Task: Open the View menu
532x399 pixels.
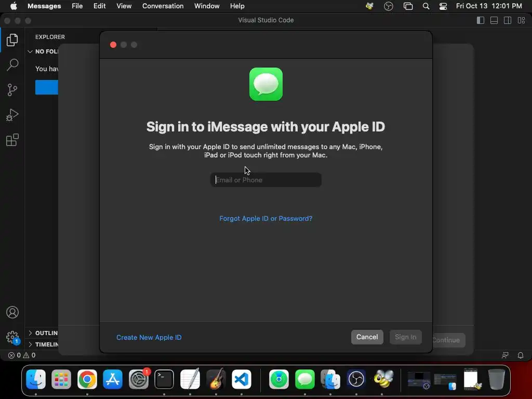Action: 124,6
